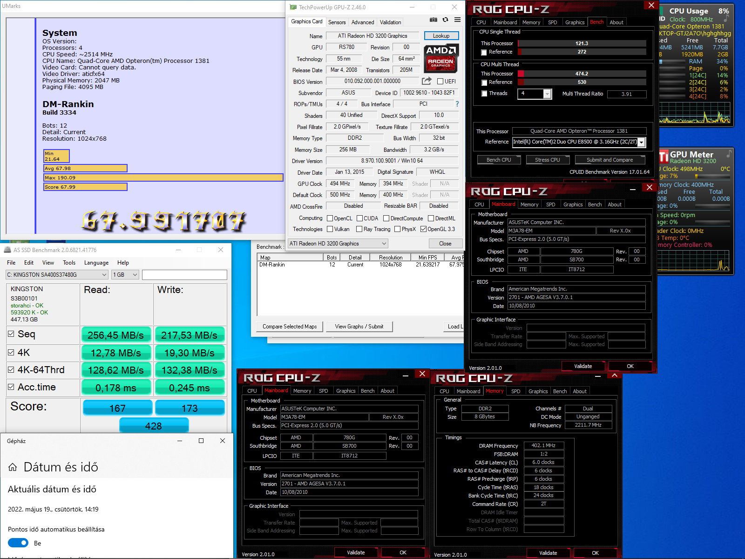
Task: Click the GPU-Z screenshot camera icon
Action: [433, 20]
